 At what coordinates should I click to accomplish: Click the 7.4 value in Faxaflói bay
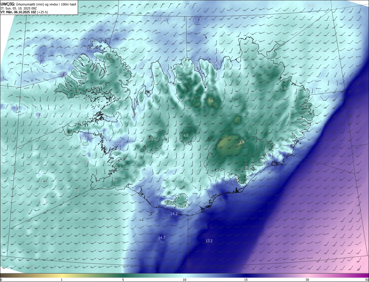pos(85,162)
